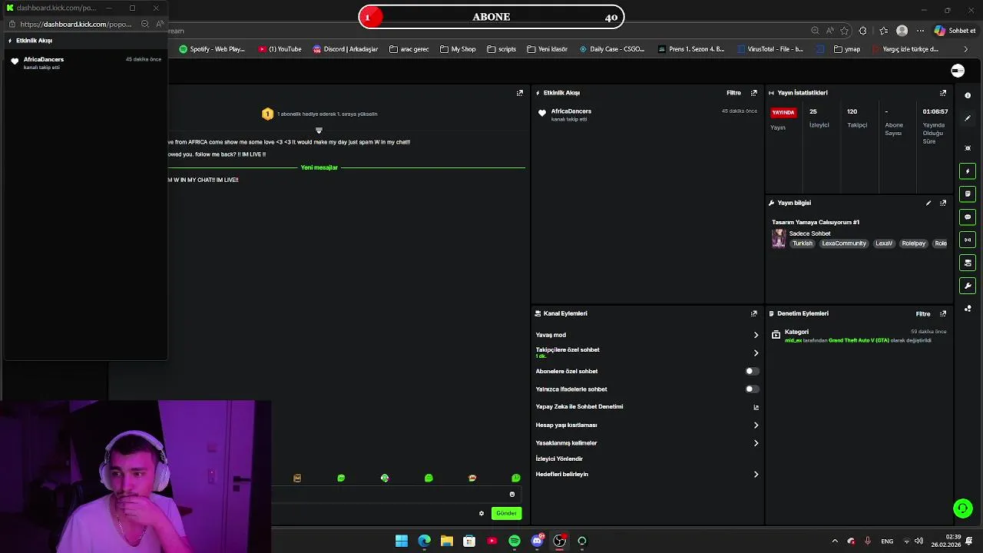Open the Yeni klasör bookmark folder
983x553 pixels.
pos(547,49)
